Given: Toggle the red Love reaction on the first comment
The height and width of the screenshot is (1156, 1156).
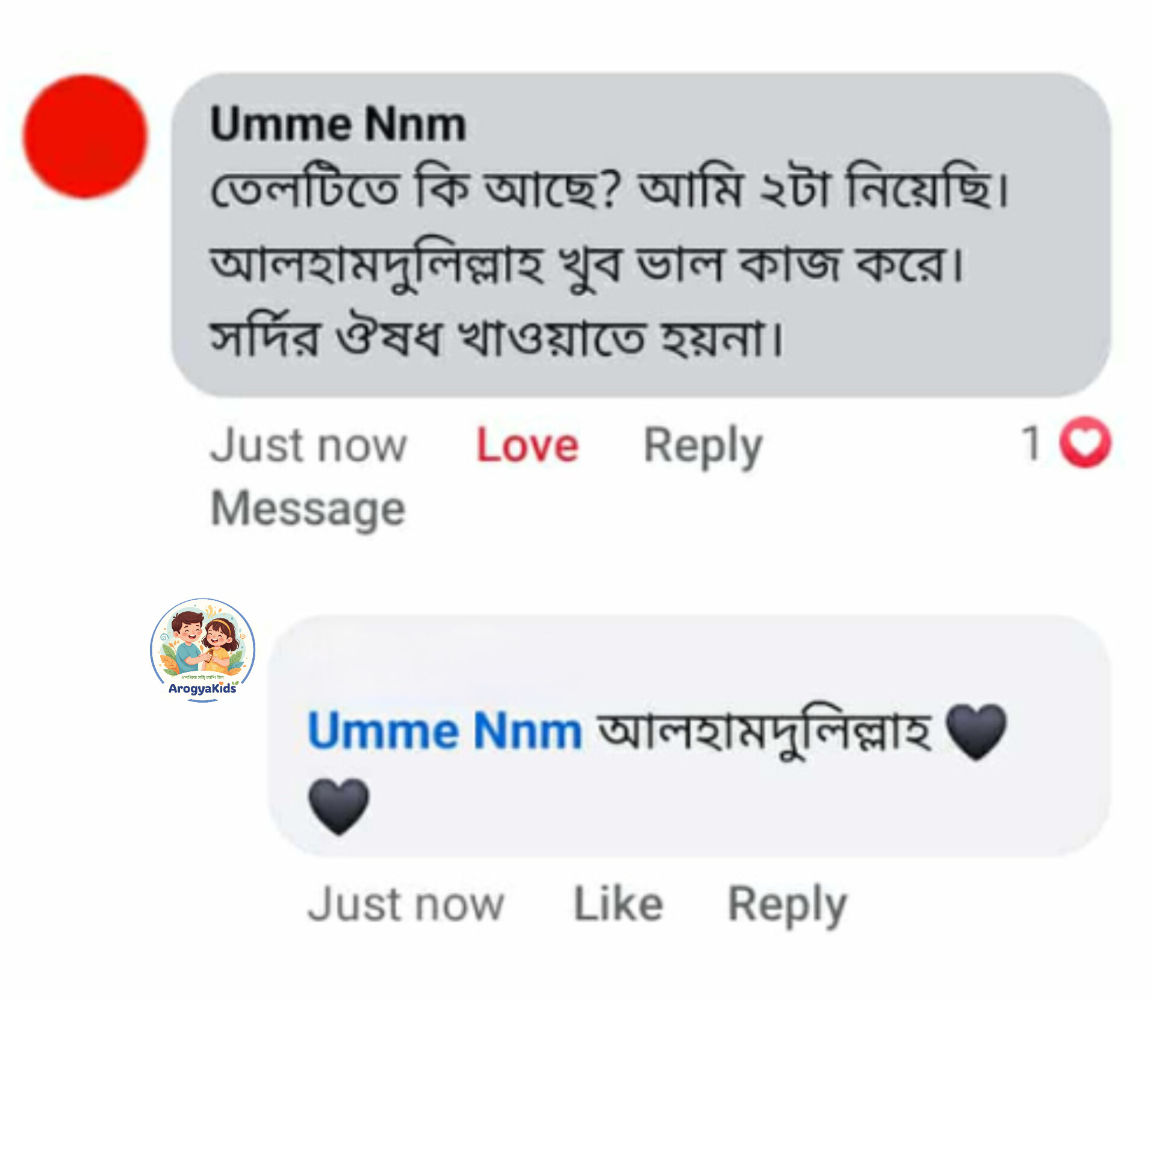Looking at the screenshot, I should pyautogui.click(x=527, y=446).
